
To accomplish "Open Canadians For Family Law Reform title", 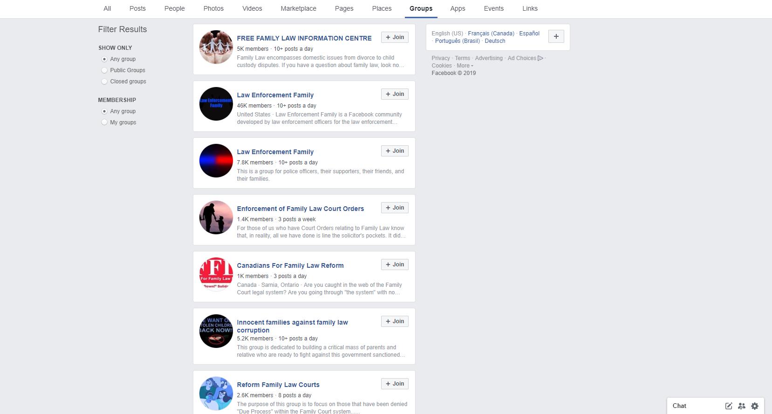I will 290,265.
